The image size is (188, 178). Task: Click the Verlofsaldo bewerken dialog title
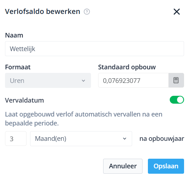43,11
